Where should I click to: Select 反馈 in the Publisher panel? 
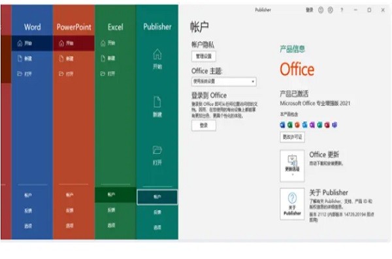tap(157, 212)
